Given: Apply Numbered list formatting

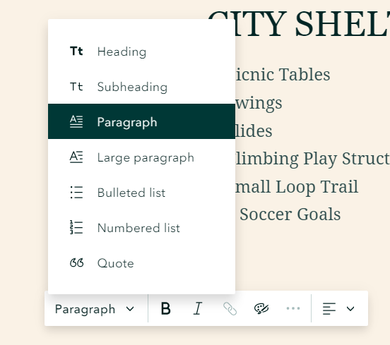Looking at the screenshot, I should 141,228.
